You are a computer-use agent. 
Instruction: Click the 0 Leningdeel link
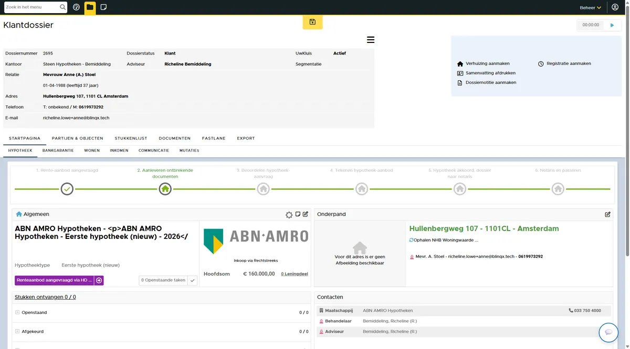pyautogui.click(x=295, y=274)
